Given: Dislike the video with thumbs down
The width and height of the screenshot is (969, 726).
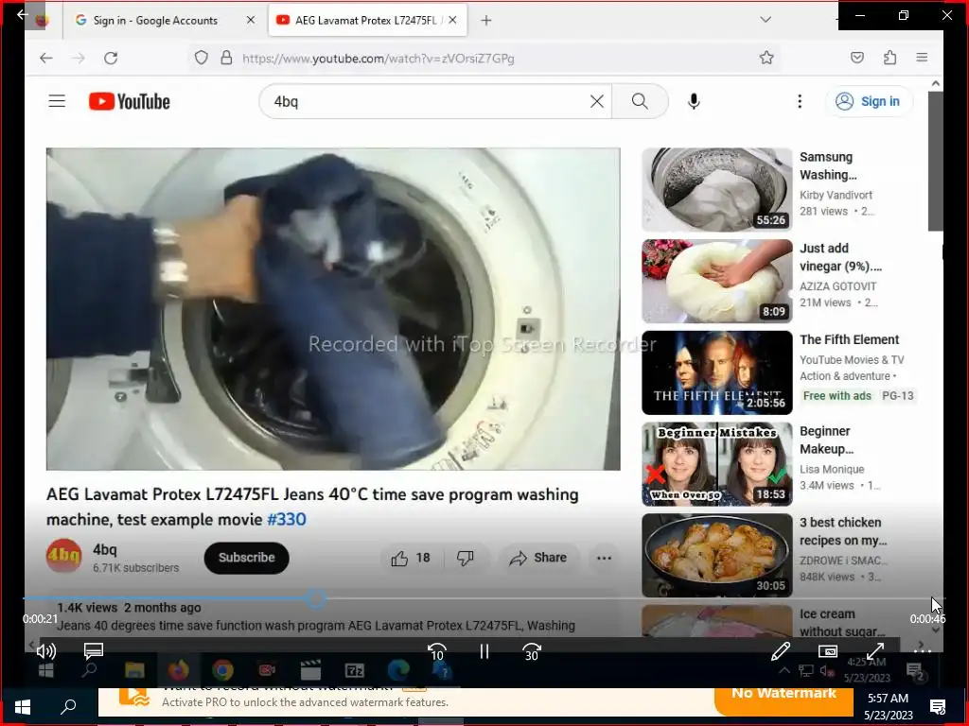Looking at the screenshot, I should pyautogui.click(x=466, y=558).
